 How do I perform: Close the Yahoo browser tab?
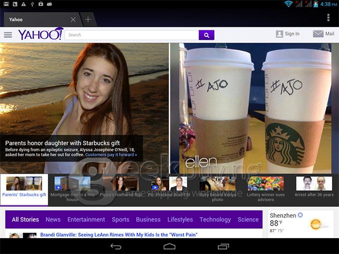(73, 19)
